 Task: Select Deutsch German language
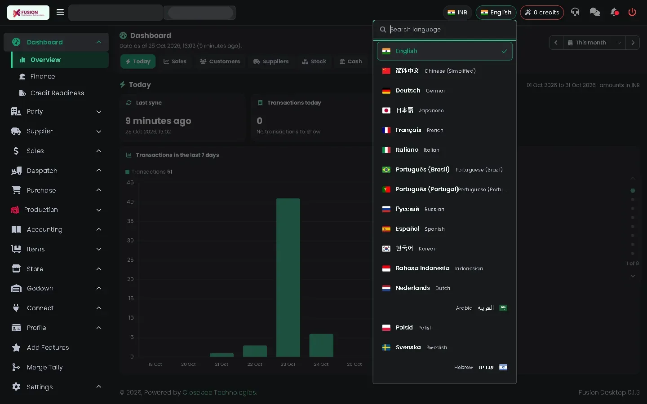click(445, 91)
